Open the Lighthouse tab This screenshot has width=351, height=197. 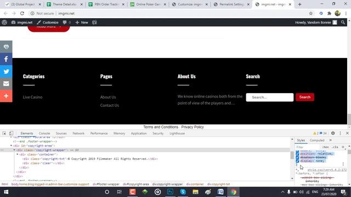(x=177, y=134)
